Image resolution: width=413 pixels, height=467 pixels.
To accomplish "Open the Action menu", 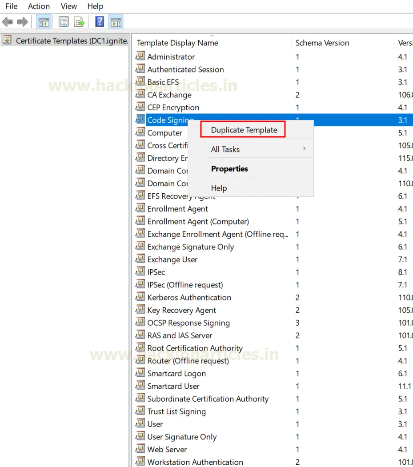I will [39, 6].
